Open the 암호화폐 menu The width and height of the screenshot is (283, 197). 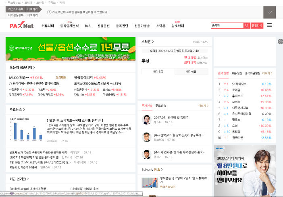[178, 26]
